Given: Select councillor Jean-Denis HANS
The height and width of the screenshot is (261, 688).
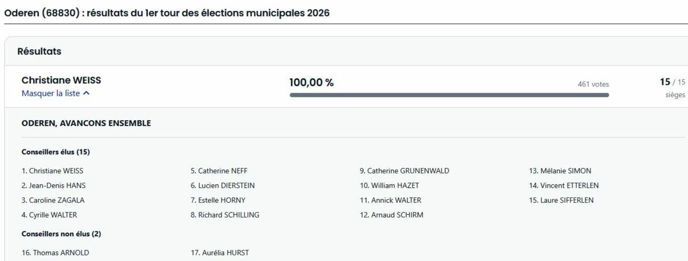Looking at the screenshot, I should click(x=54, y=185).
